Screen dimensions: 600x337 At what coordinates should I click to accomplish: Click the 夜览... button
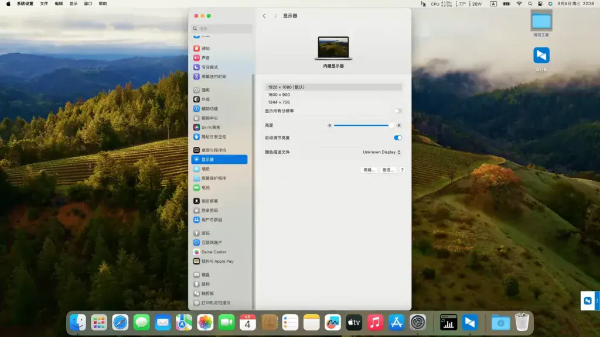pos(388,170)
